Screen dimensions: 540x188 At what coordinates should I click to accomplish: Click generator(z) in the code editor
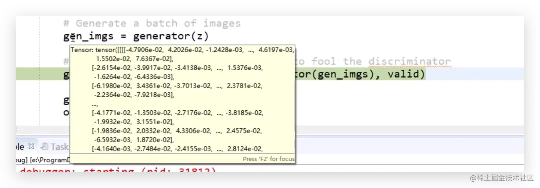pos(171,36)
